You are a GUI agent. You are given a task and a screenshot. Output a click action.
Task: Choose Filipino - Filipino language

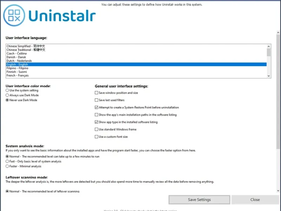(136, 68)
